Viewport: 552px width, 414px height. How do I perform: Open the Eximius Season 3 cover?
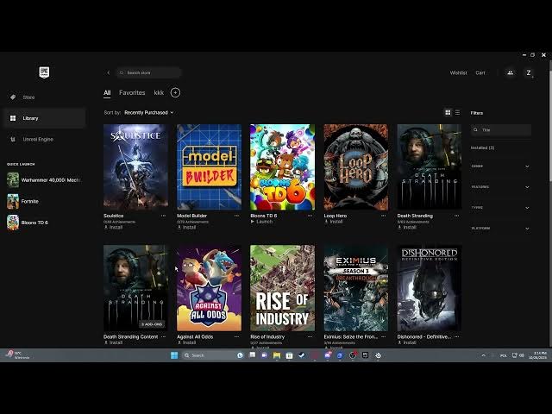coord(356,288)
